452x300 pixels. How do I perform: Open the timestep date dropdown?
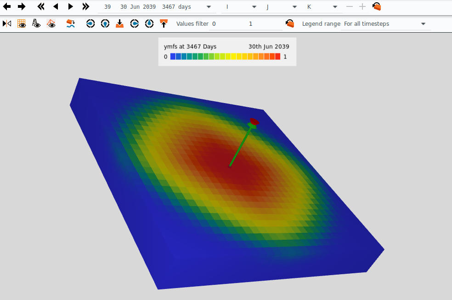[x=209, y=7]
